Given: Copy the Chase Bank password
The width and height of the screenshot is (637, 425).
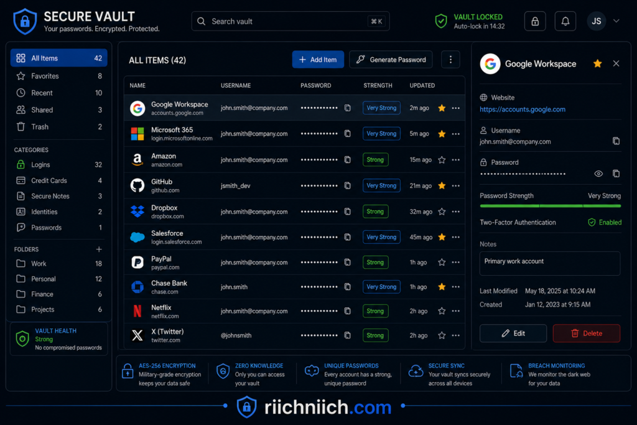Looking at the screenshot, I should (x=348, y=287).
